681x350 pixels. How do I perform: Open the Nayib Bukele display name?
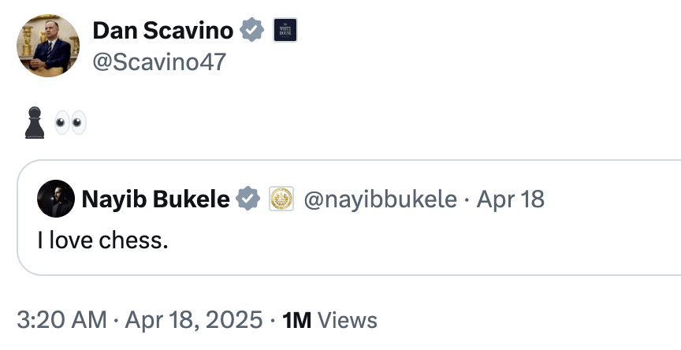(155, 199)
